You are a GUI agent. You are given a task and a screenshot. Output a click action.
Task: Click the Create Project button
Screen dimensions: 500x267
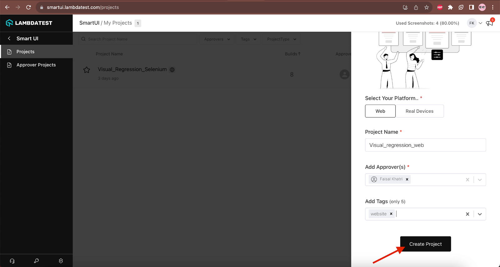pyautogui.click(x=426, y=244)
